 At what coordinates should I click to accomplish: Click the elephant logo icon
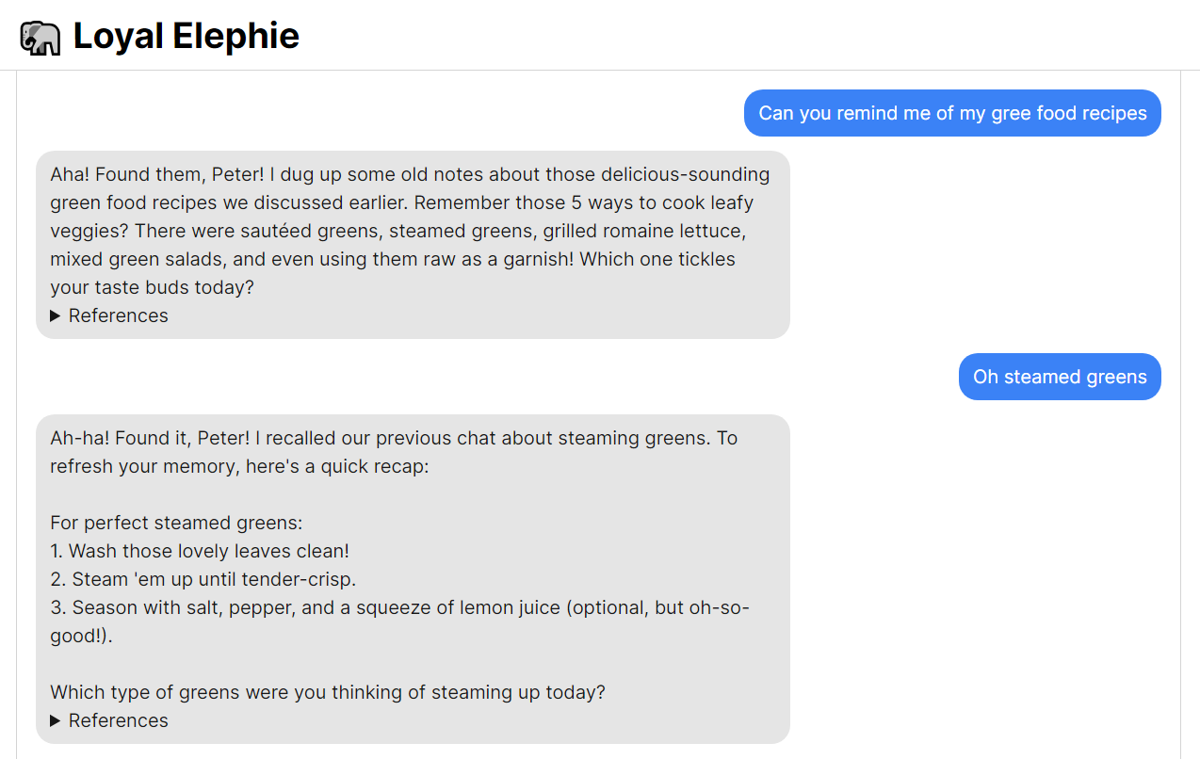click(40, 37)
